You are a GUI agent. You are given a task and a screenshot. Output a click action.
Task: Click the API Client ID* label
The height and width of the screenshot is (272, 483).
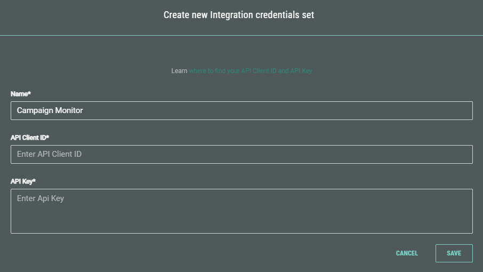(x=30, y=138)
